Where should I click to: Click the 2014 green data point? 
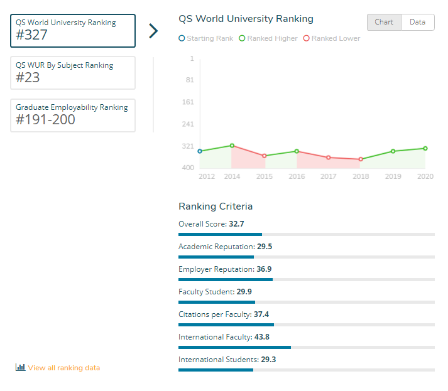pyautogui.click(x=232, y=146)
